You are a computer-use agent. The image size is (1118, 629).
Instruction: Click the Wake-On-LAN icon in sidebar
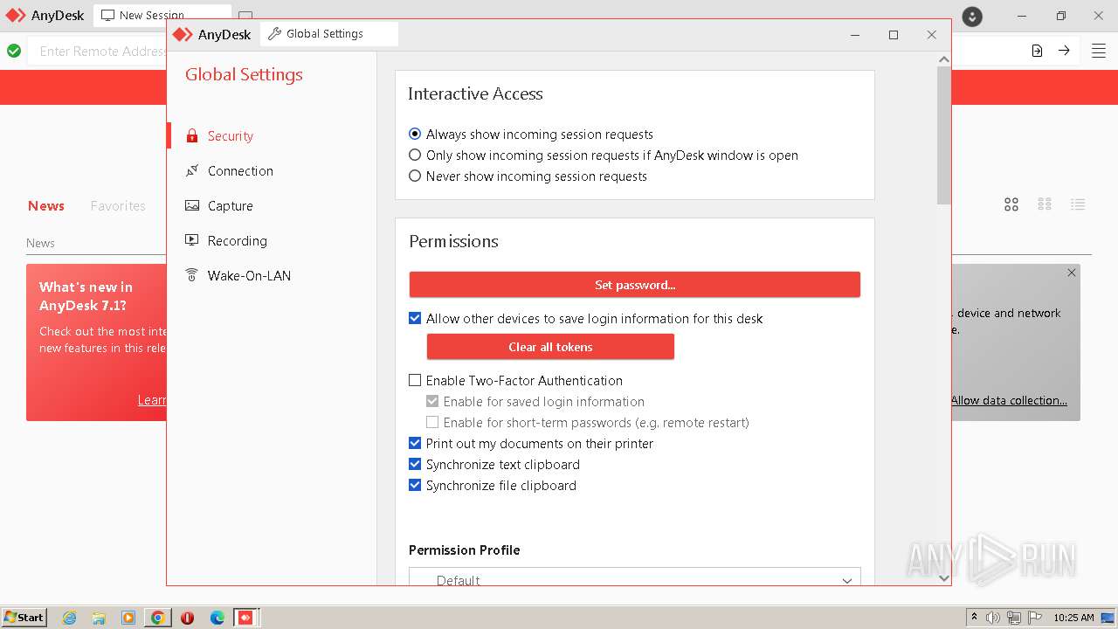point(192,276)
